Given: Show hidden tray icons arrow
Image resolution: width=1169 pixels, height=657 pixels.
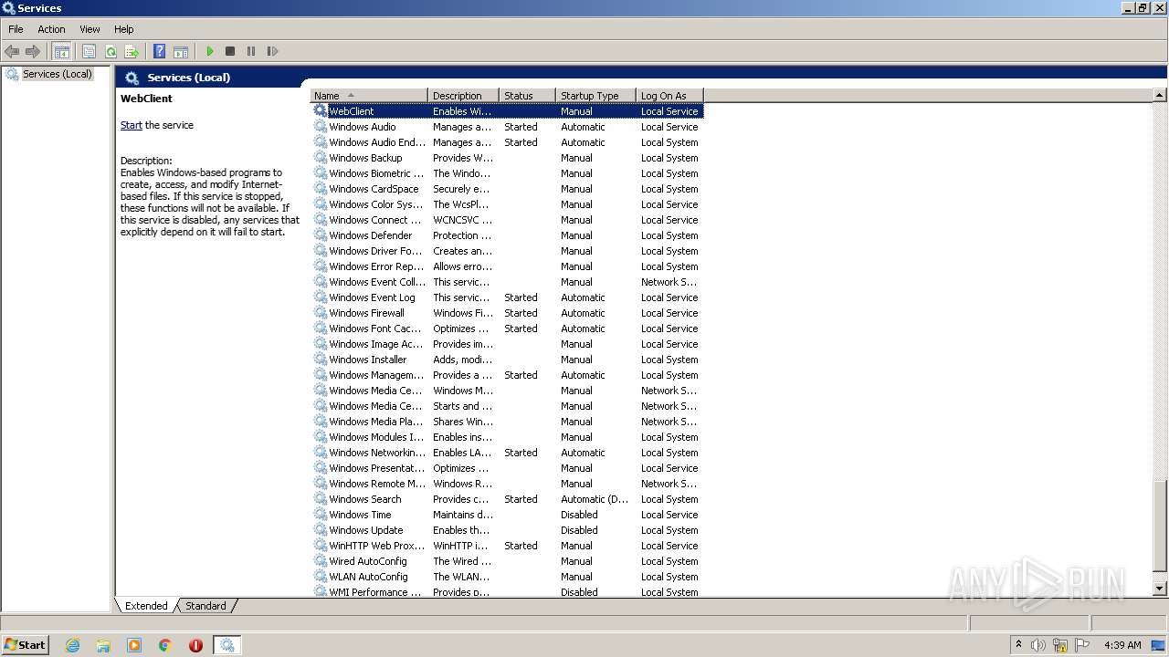Looking at the screenshot, I should pos(1018,645).
